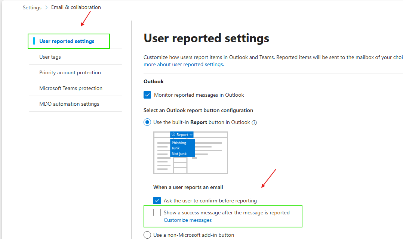Choose Use a non-Microsoft add-in button
This screenshot has width=403, height=239.
(147, 235)
